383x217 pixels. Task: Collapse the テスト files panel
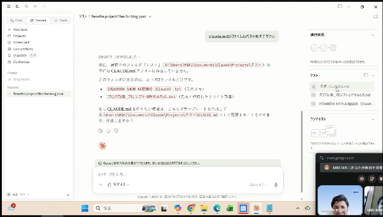coord(373,75)
